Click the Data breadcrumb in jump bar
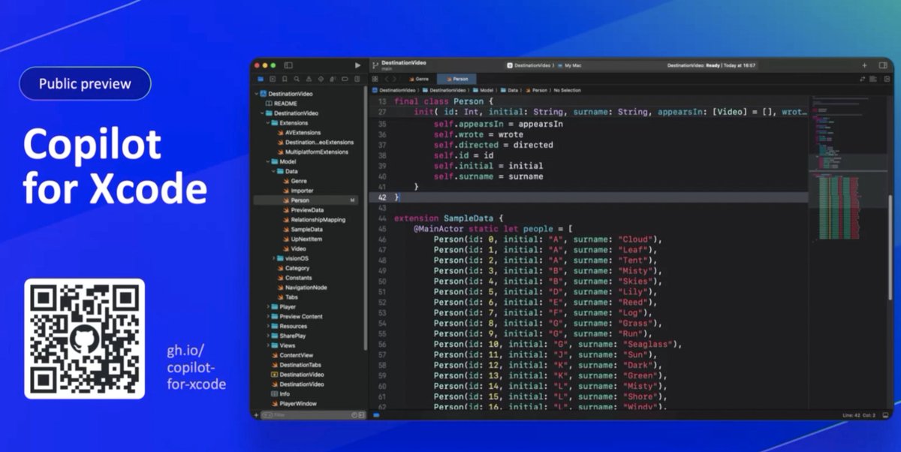The height and width of the screenshot is (452, 901). coord(511,90)
